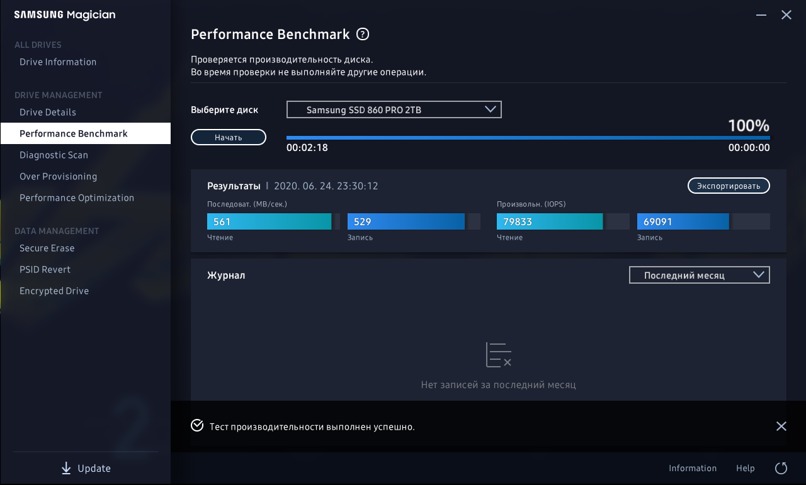Viewport: 806px width, 485px height.
Task: Open Drive Information in sidebar
Action: (x=58, y=62)
